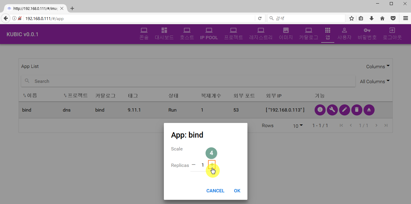411x204 pixels.
Task: Open the 프로젝트 projects page
Action: 233,34
